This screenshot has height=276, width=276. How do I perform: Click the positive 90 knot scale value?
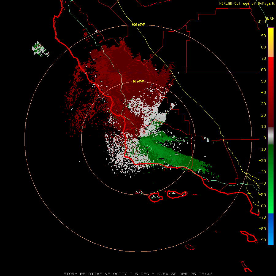point(263,36)
